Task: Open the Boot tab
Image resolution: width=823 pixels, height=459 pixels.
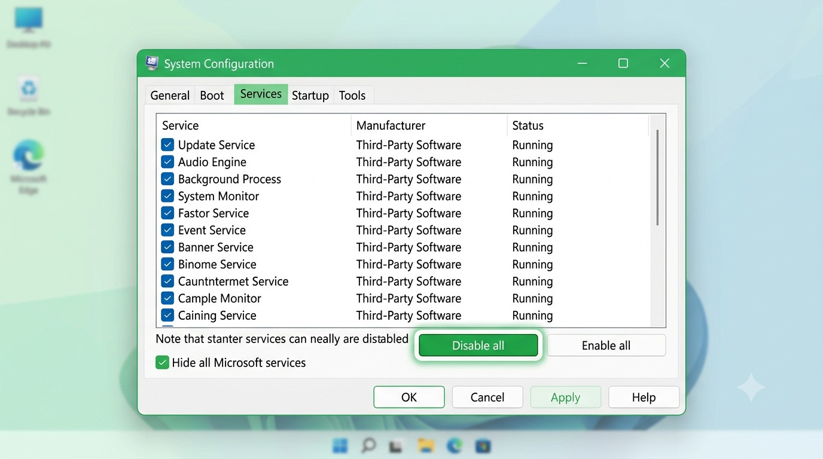Action: point(212,95)
